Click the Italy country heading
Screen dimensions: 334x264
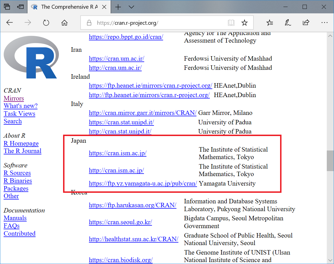point(77,104)
